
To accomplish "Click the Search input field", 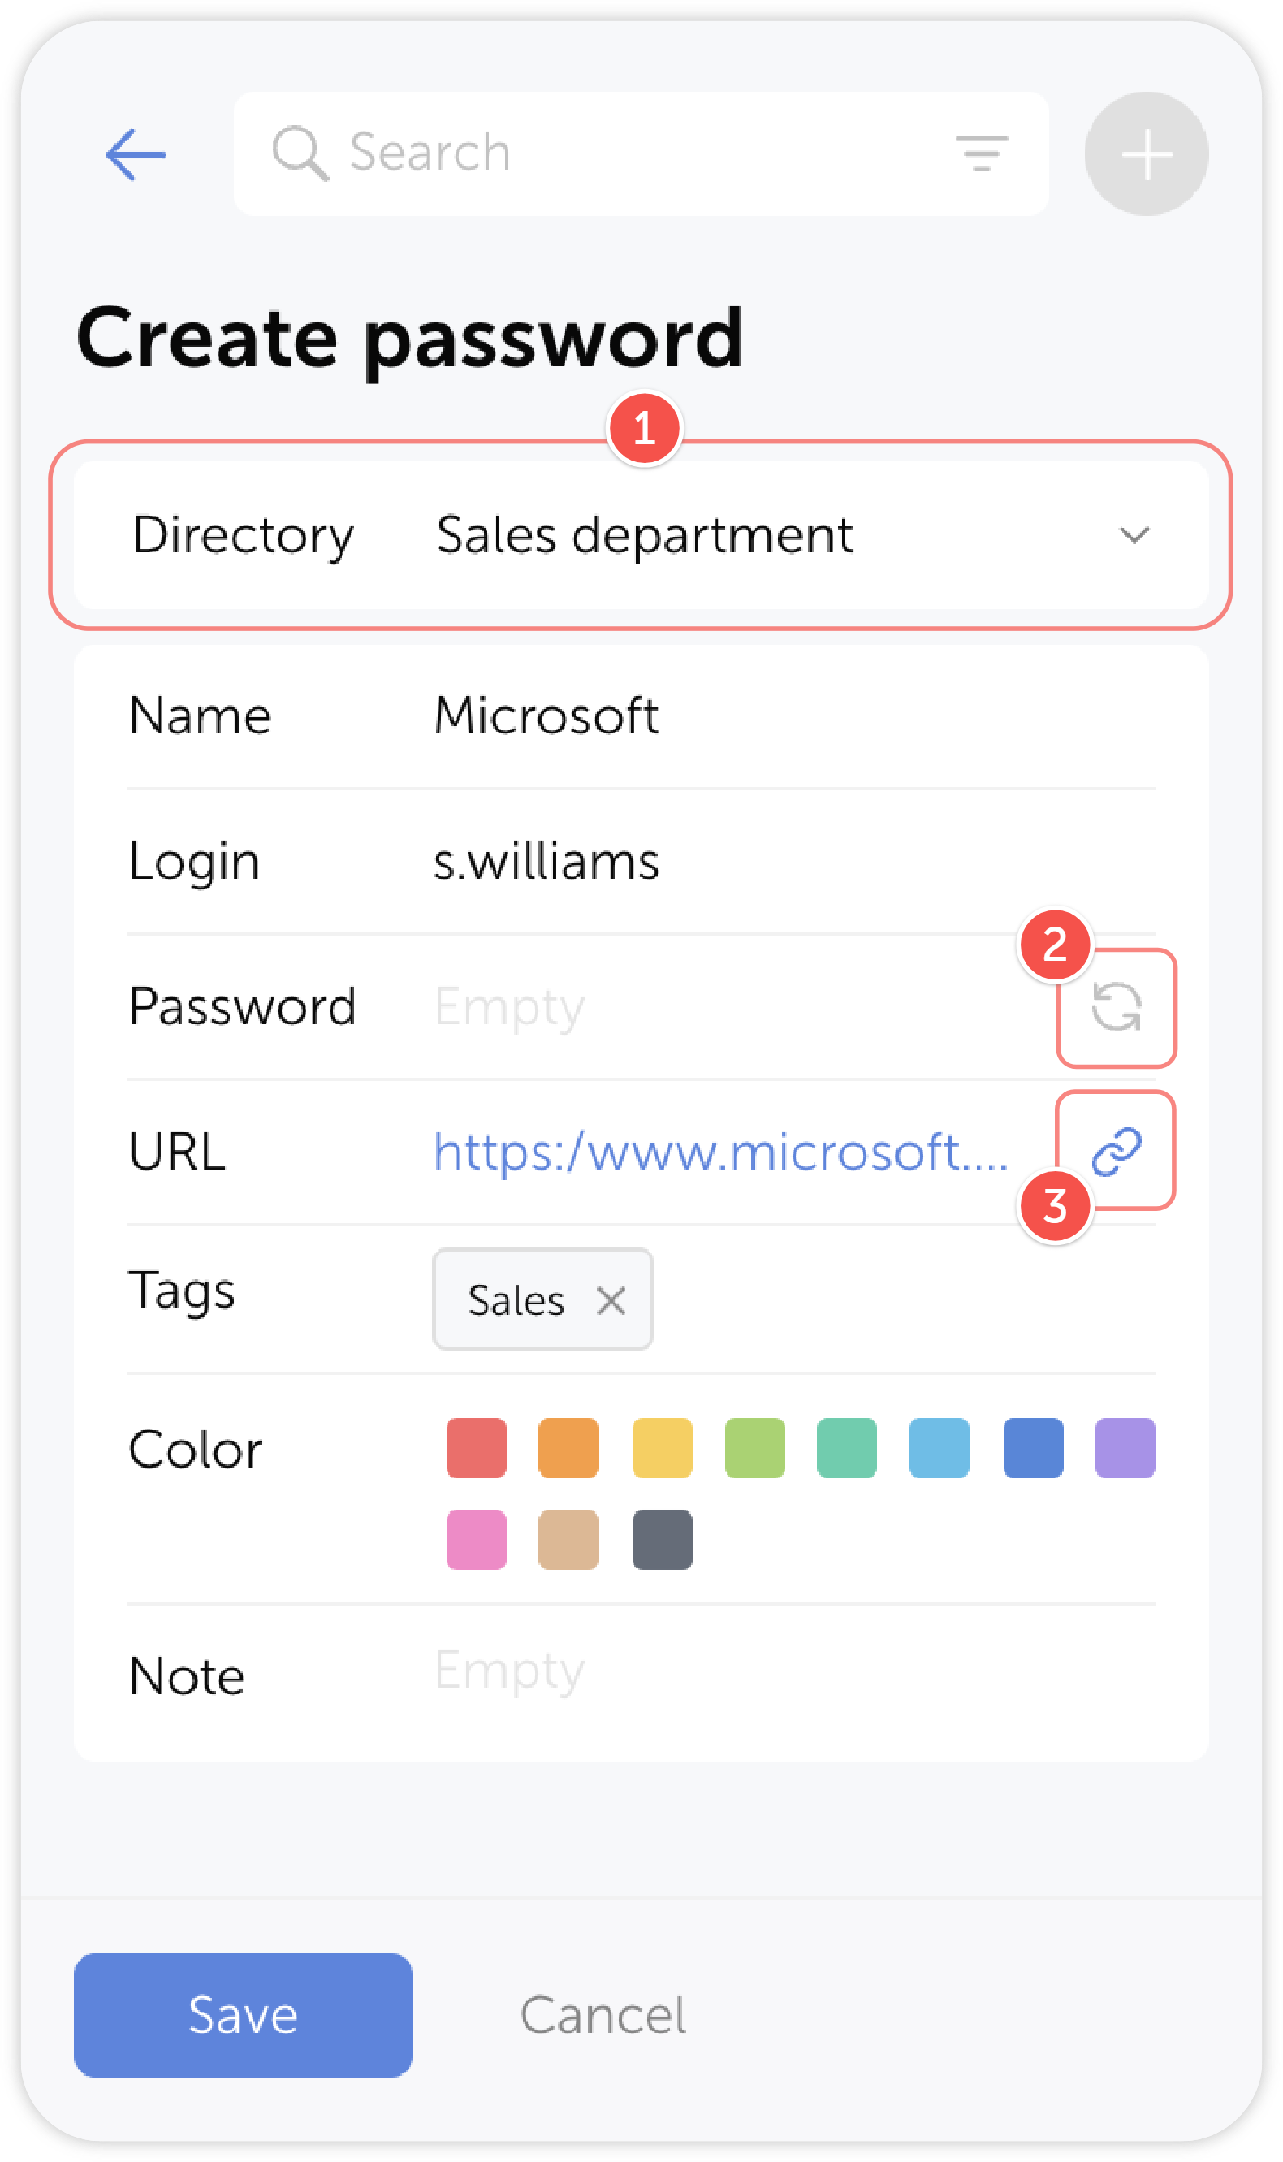I will [x=641, y=154].
